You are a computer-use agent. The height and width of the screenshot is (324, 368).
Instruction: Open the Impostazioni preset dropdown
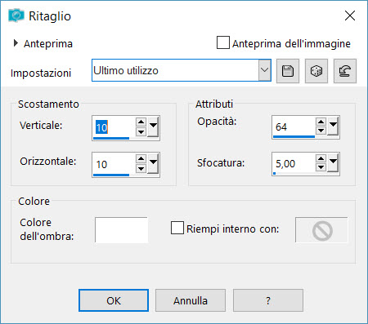pyautogui.click(x=264, y=70)
